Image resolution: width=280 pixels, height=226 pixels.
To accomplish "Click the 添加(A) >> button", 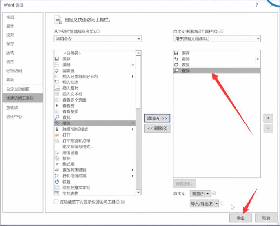I will coord(157,118).
